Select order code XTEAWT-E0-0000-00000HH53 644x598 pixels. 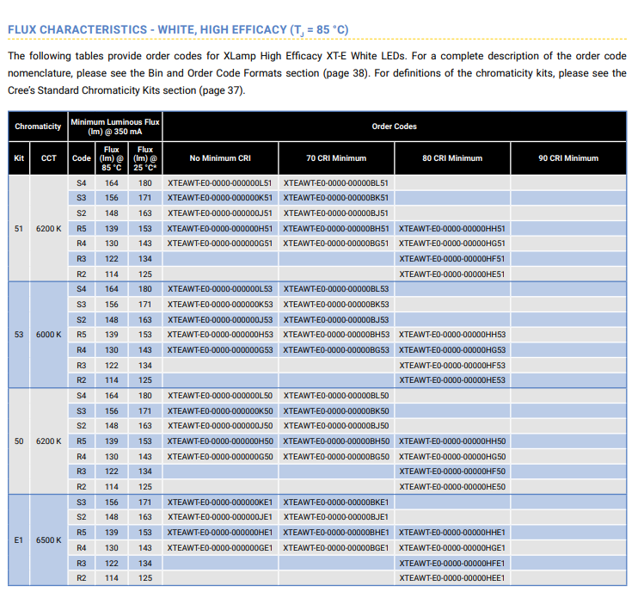point(451,335)
